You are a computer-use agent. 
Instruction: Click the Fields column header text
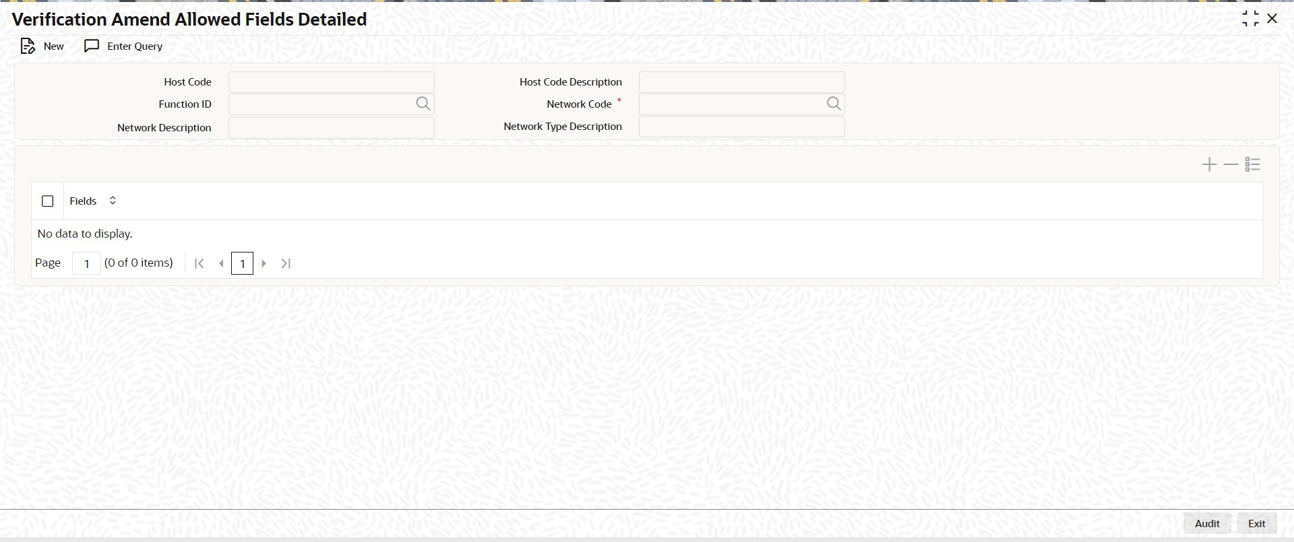pos(83,201)
